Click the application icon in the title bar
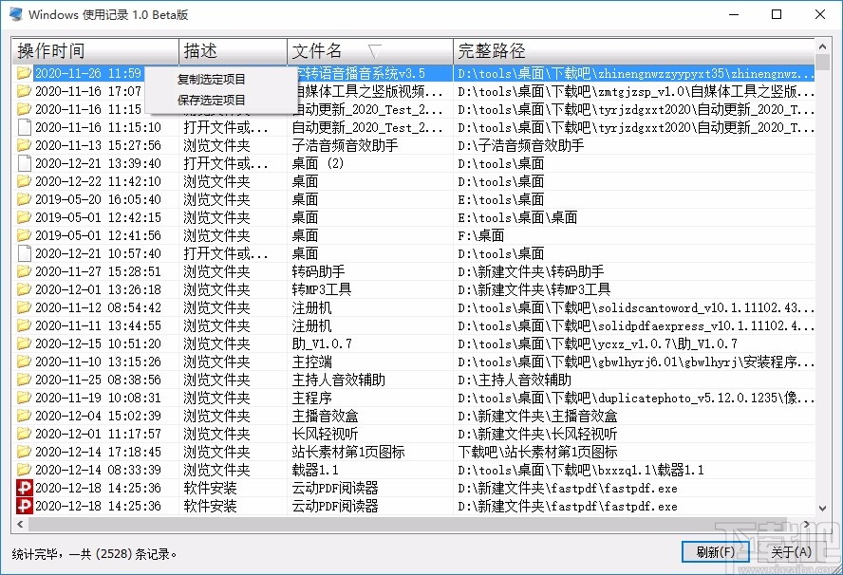The image size is (843, 575). tap(15, 14)
